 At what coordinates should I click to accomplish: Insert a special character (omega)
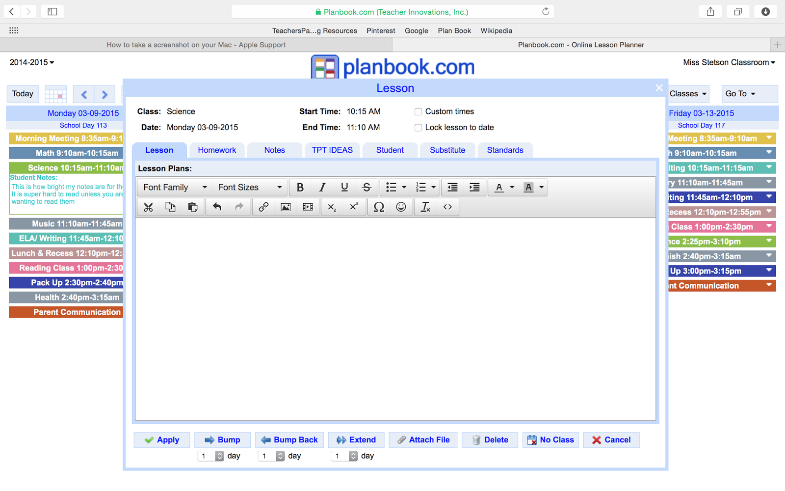coord(379,207)
